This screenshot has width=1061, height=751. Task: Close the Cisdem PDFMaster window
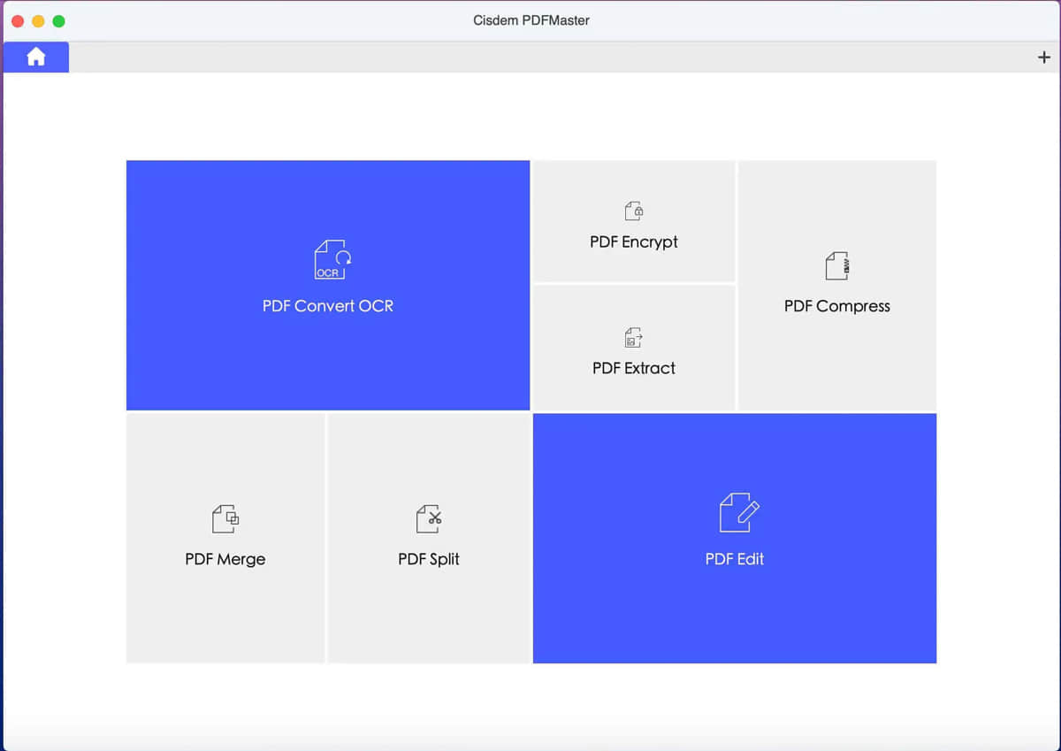tap(18, 20)
